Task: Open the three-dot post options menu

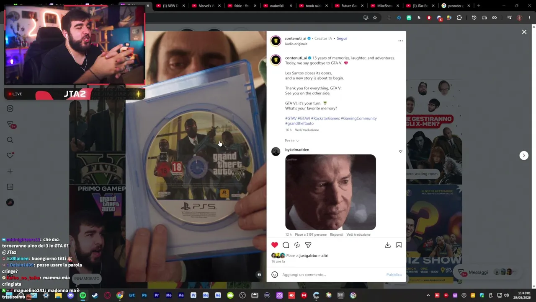Action: tap(400, 41)
